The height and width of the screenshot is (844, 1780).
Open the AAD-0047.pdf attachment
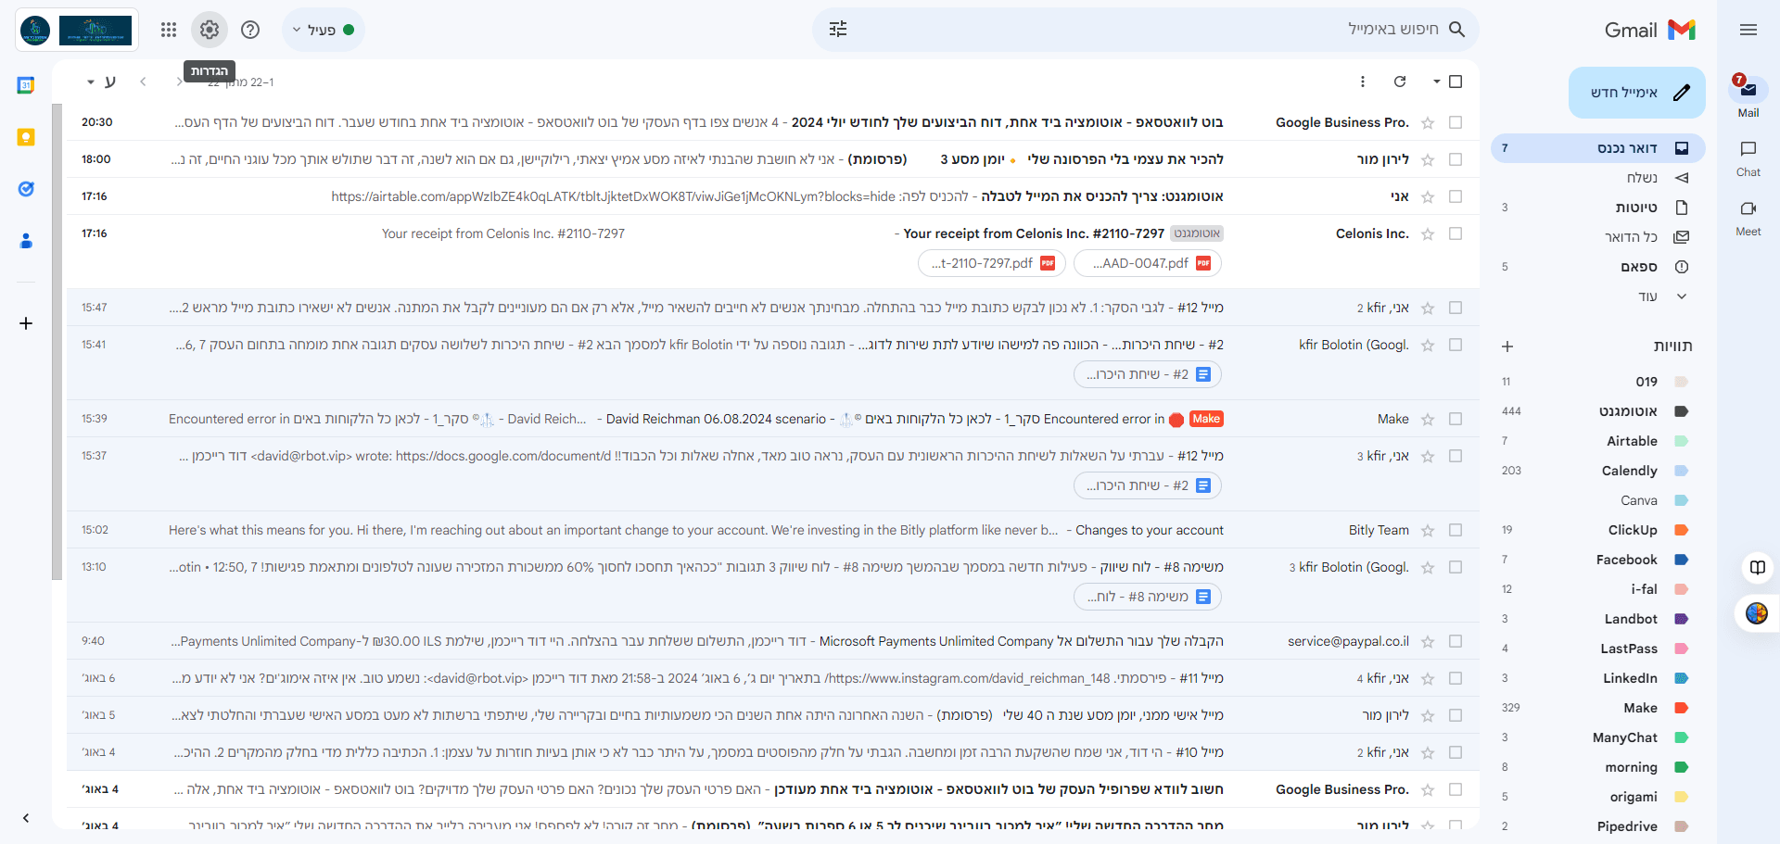pyautogui.click(x=1148, y=263)
